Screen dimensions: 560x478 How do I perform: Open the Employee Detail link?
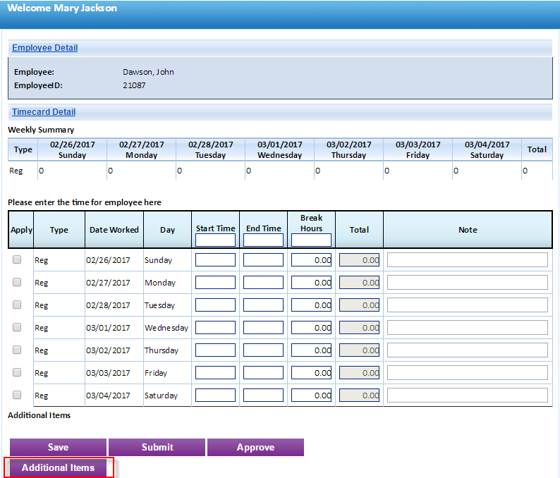click(x=44, y=48)
